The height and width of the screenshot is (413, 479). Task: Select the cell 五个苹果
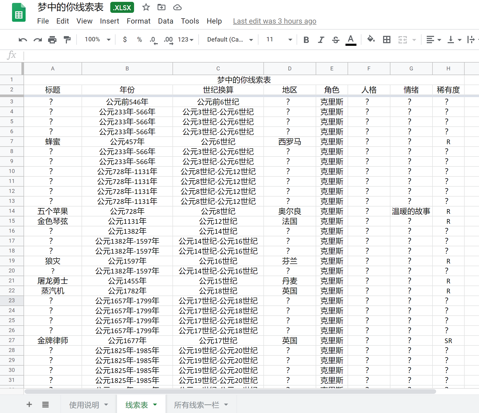click(x=53, y=211)
